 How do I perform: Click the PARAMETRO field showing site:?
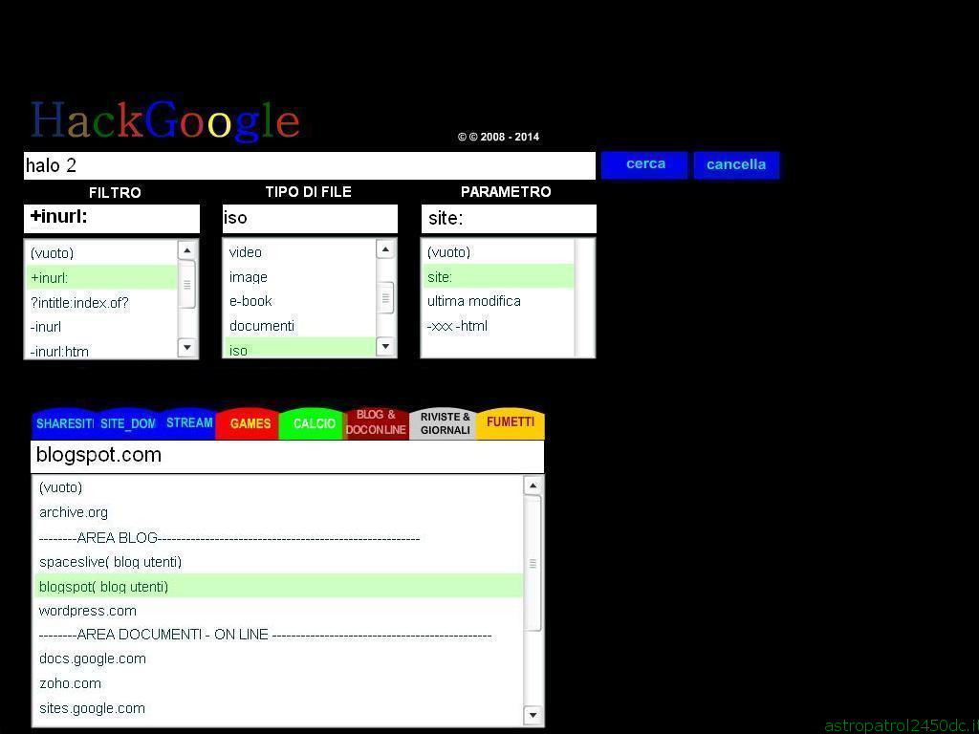pyautogui.click(x=509, y=219)
